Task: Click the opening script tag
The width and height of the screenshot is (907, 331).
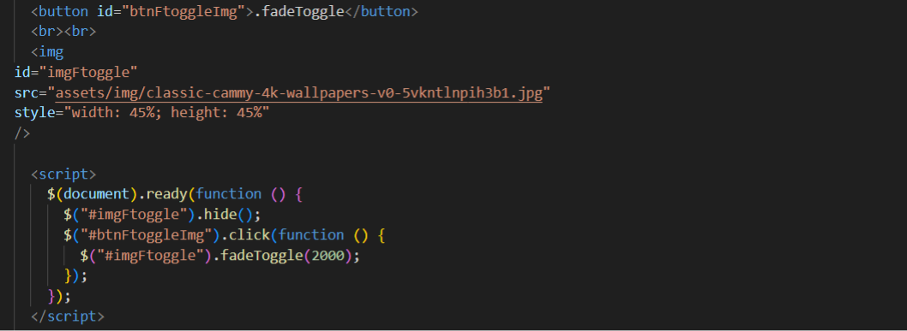Action: pyautogui.click(x=63, y=174)
